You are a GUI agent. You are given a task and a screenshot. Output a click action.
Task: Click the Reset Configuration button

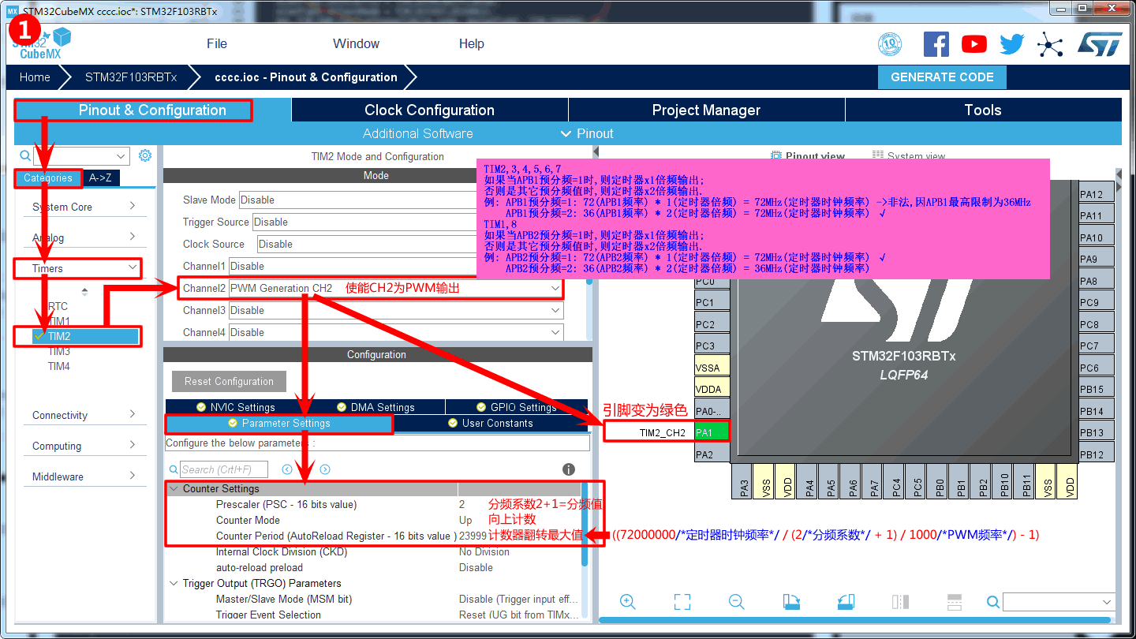229,381
